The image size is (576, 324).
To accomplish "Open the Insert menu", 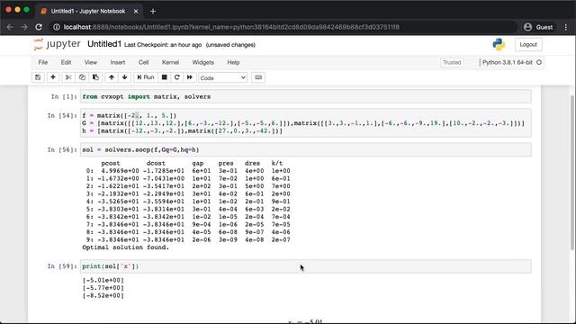I will point(118,62).
